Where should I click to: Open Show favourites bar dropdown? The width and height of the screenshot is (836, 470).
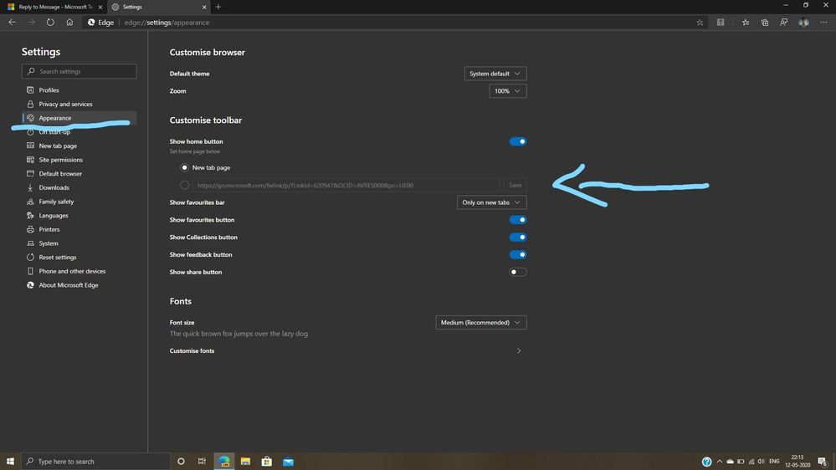tap(491, 202)
